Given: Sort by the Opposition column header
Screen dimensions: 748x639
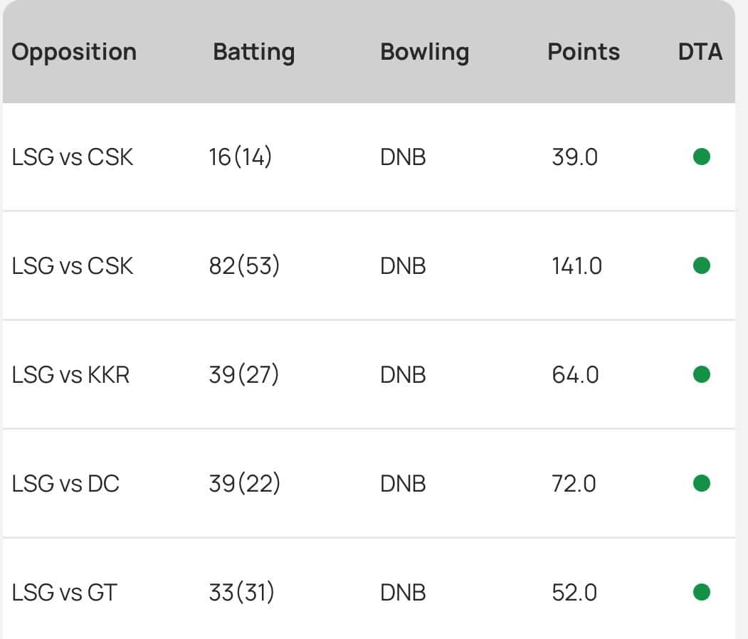Looking at the screenshot, I should tap(74, 52).
